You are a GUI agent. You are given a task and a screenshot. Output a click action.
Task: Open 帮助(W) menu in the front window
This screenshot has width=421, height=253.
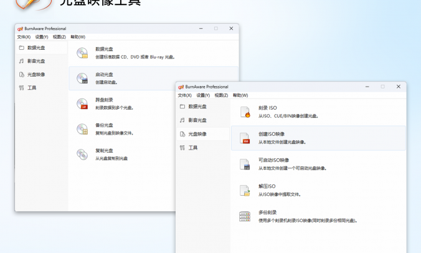point(240,95)
